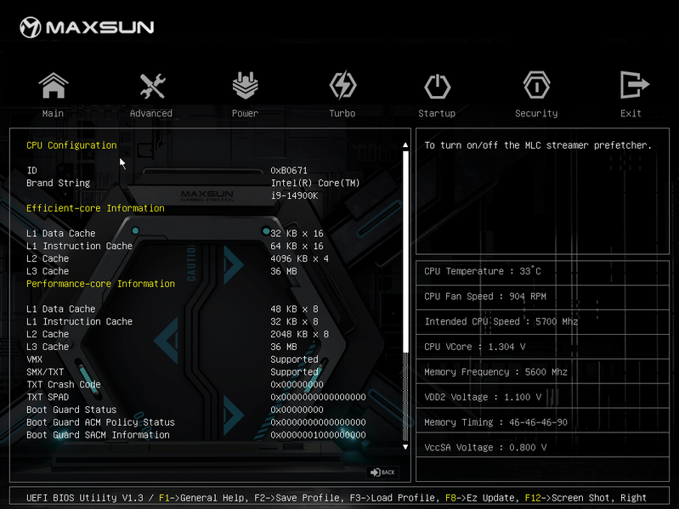Screen dimensions: 679x509
Task: Click the 0xB0671 ID value
Action: (289, 171)
